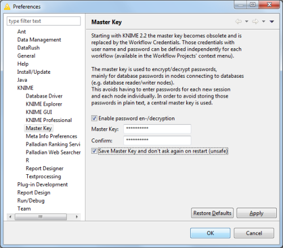Screen dimensions: 283x248
Task: Open the Java preference category
Action: 22,80
